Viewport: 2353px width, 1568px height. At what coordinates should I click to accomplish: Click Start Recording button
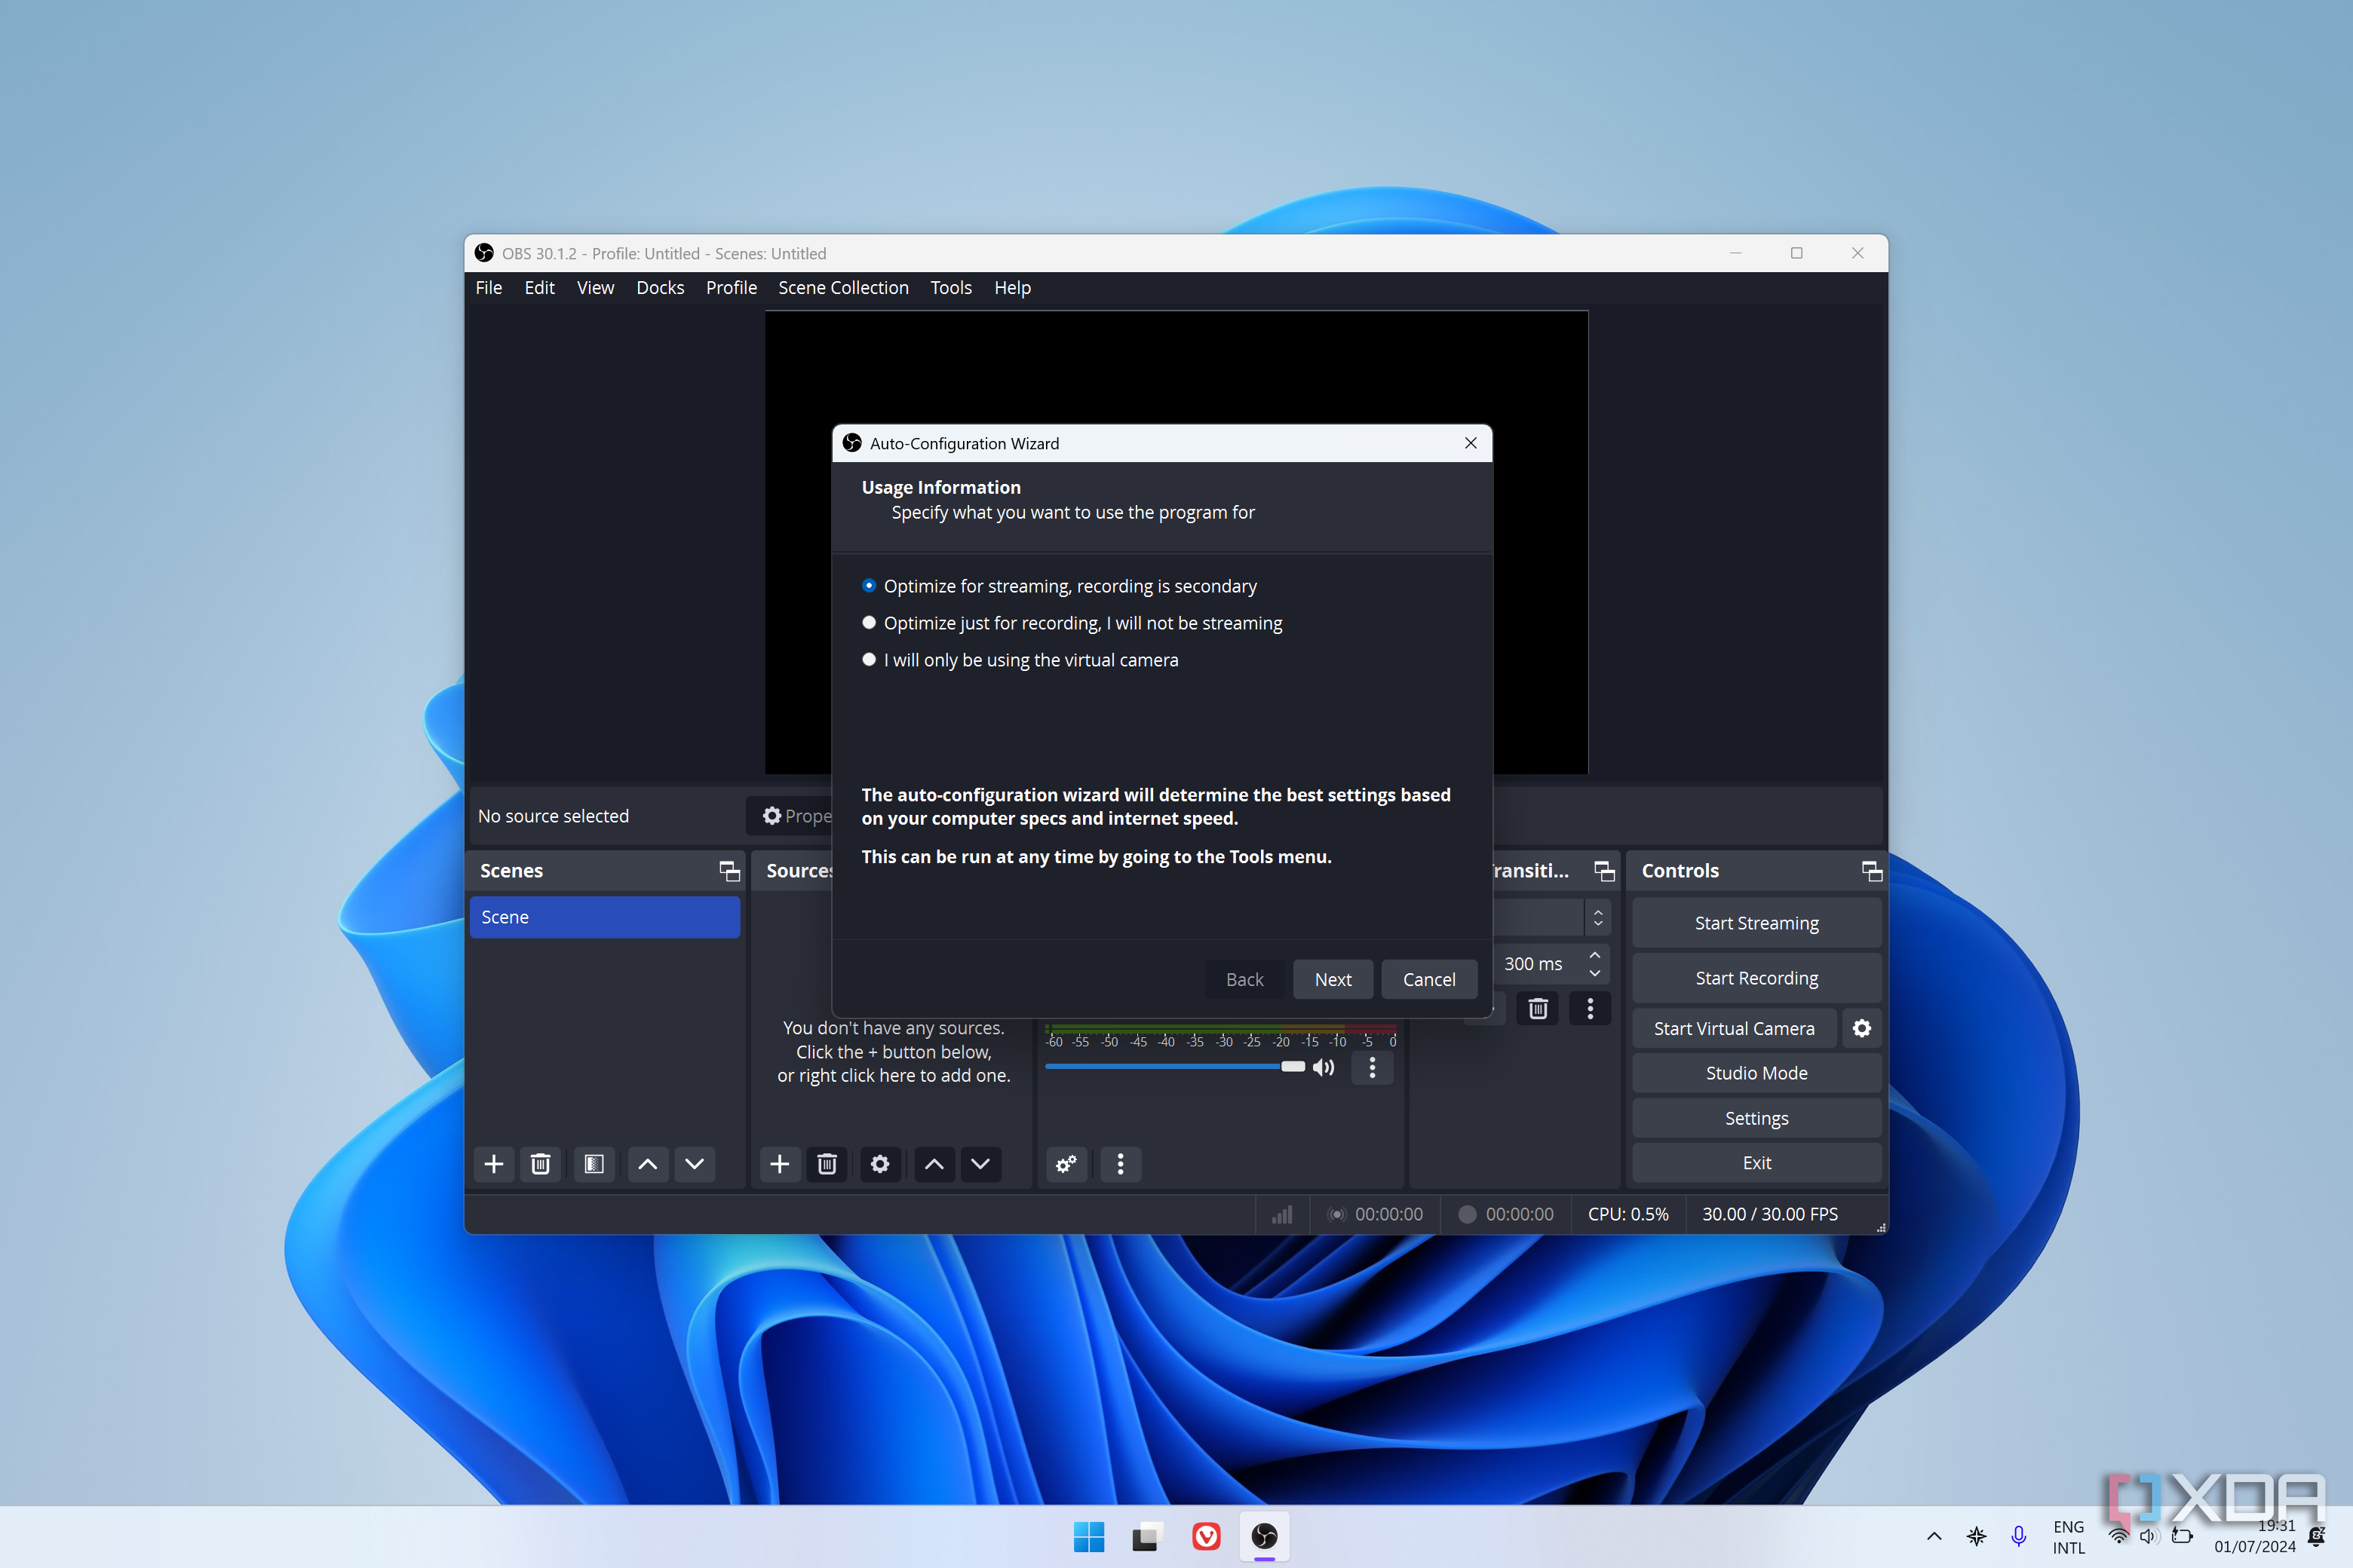(x=1756, y=978)
